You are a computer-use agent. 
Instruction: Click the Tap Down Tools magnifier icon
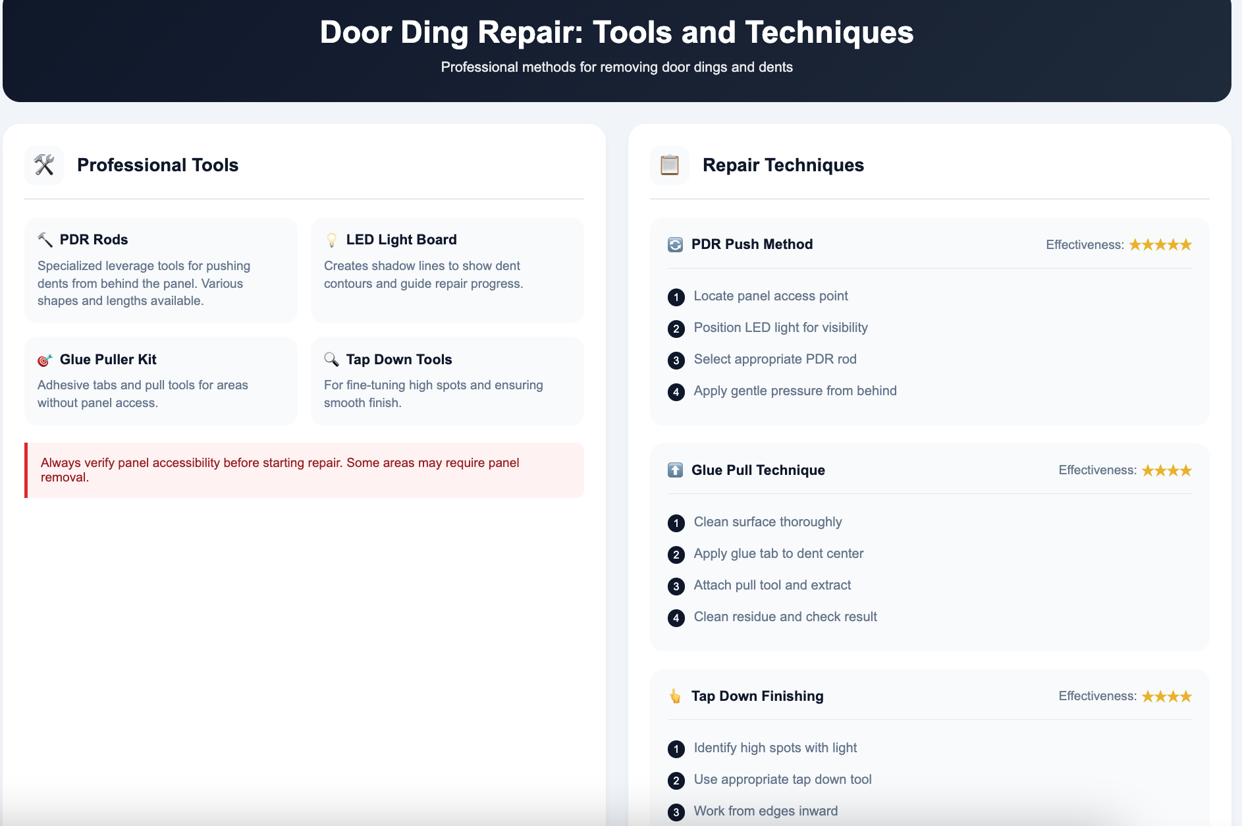click(x=332, y=360)
